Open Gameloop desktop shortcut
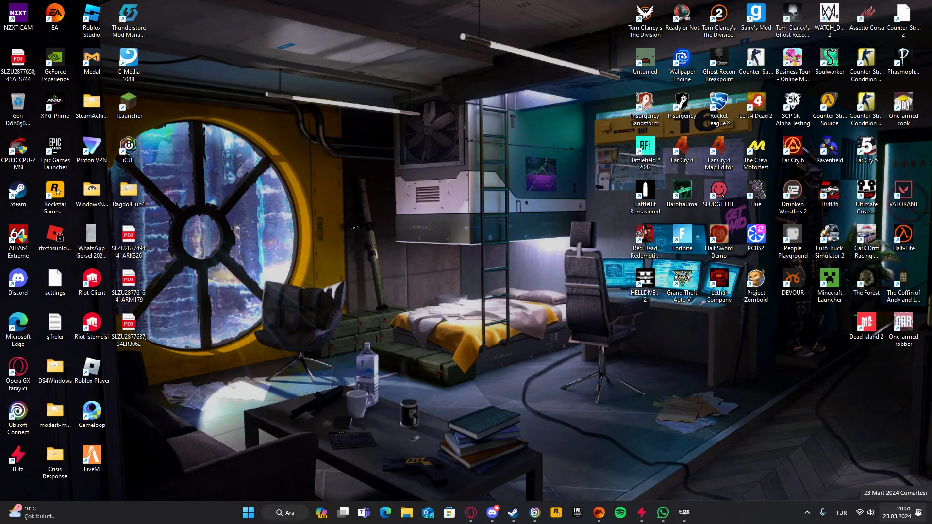Image resolution: width=932 pixels, height=524 pixels. (92, 415)
